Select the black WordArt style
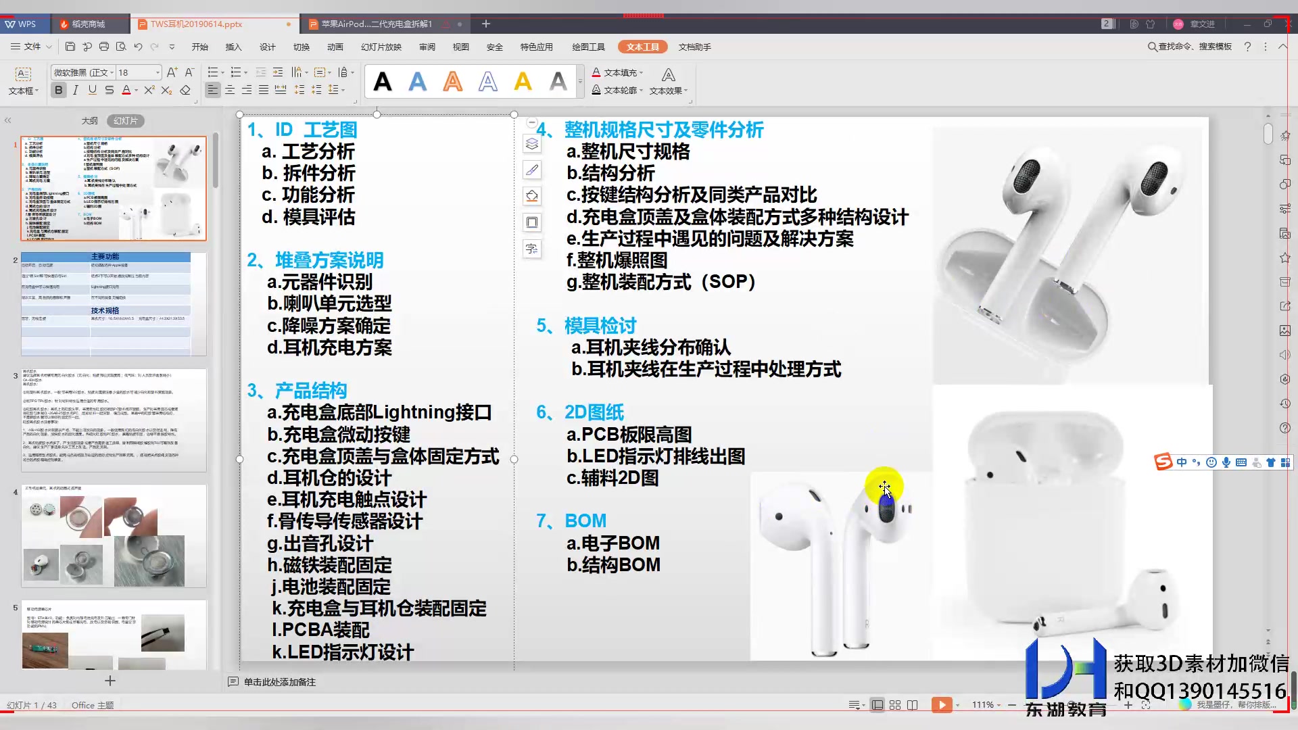 (x=383, y=82)
